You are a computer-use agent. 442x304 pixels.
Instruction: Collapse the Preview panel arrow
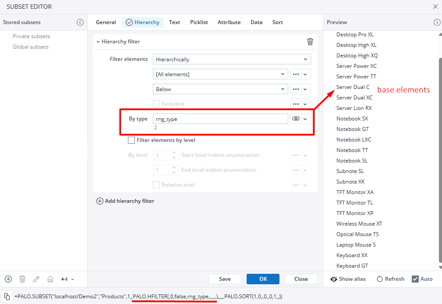(x=437, y=22)
